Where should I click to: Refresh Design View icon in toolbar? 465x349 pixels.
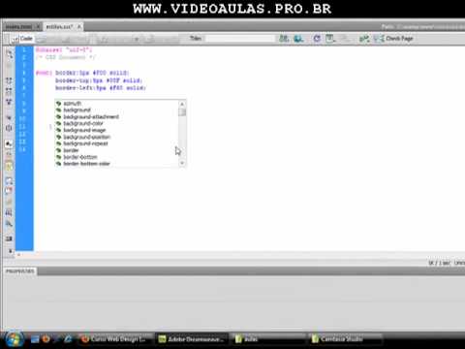[x=317, y=39]
